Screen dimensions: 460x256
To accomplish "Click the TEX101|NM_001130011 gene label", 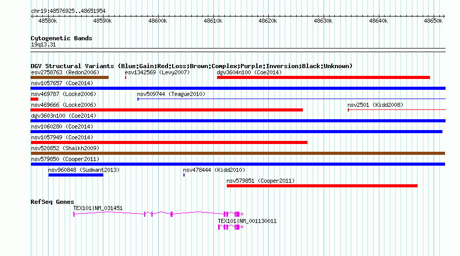I will pyautogui.click(x=247, y=221).
